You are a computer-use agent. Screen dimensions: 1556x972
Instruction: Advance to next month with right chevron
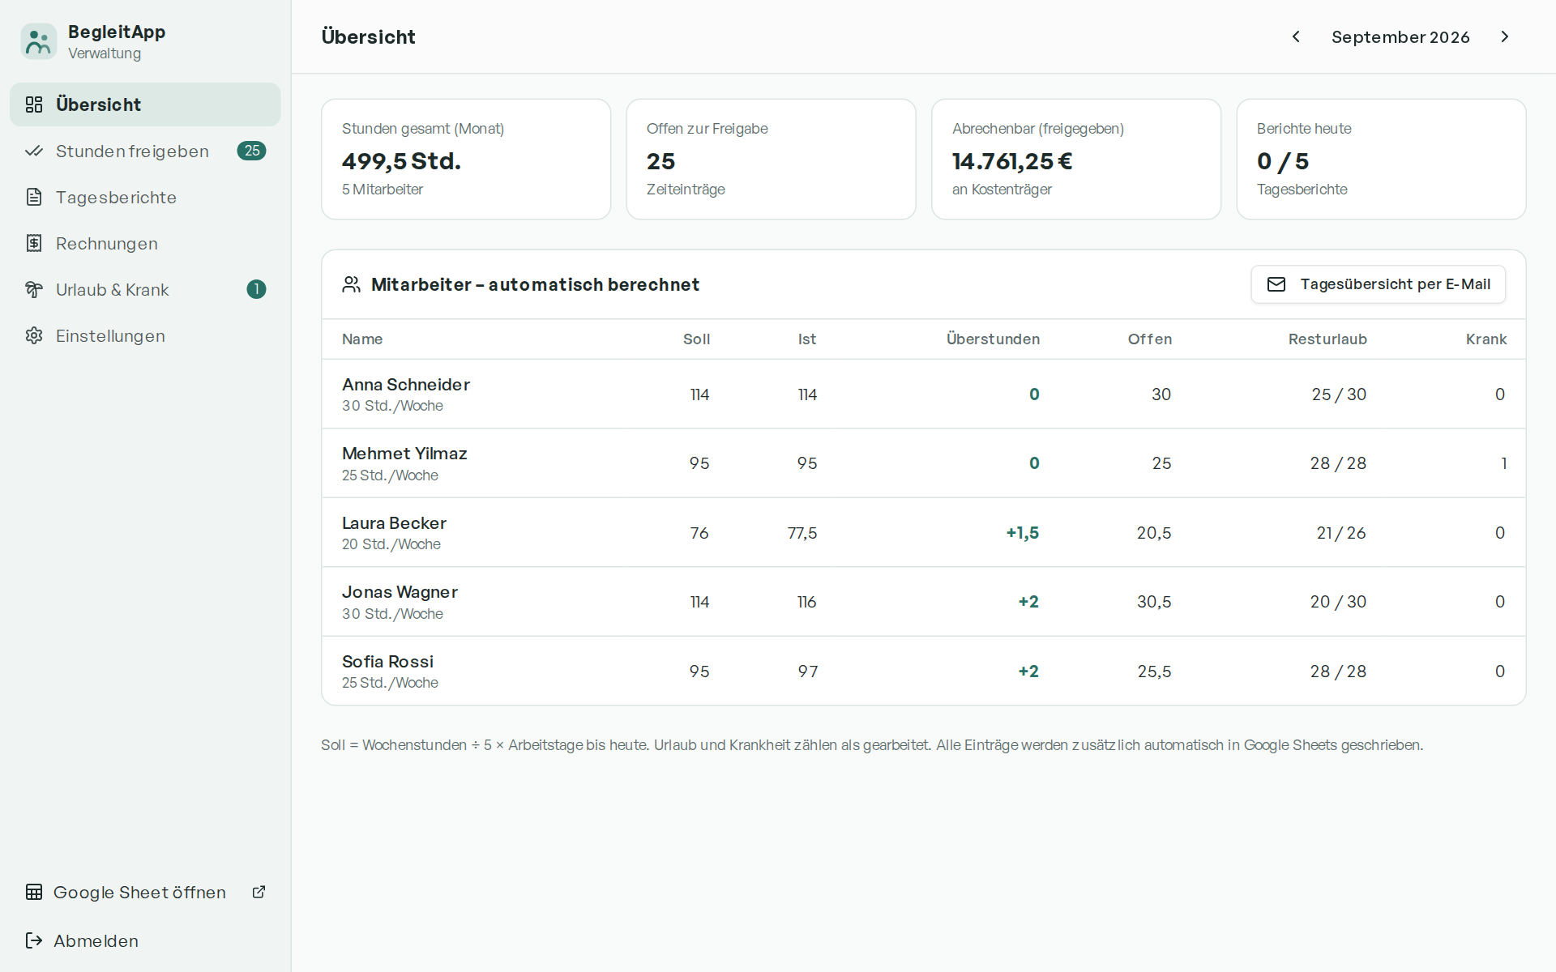(x=1505, y=36)
